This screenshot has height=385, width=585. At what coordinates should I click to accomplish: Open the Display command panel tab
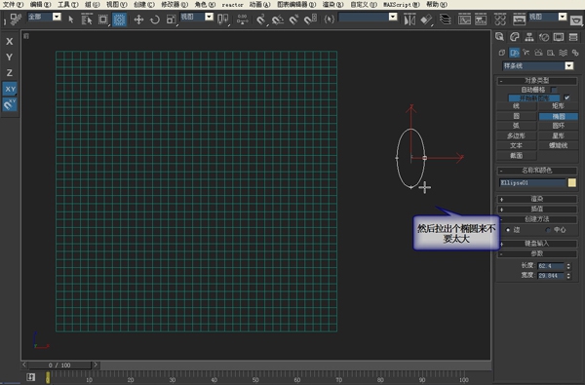(x=559, y=37)
